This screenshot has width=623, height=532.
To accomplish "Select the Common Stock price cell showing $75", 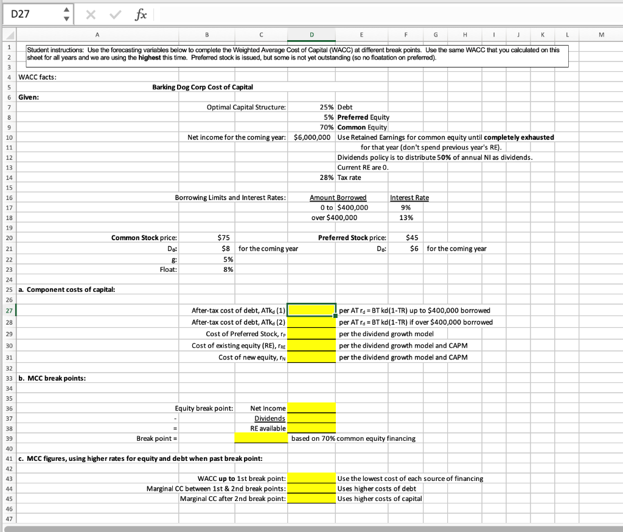I will tap(207, 238).
